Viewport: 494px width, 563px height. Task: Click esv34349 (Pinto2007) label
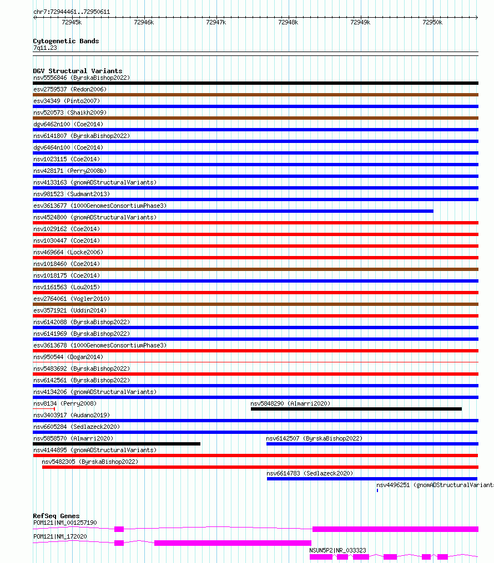click(67, 101)
